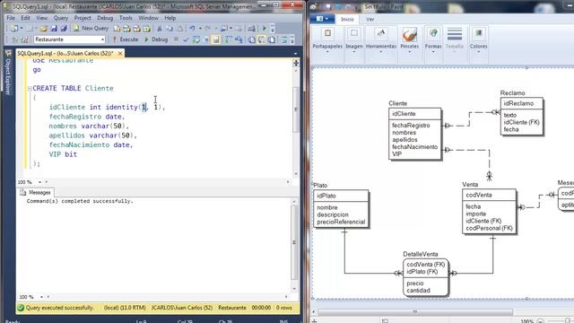Screen dimensions: 574x323
Task: Click the Open File folder icon
Action: click(x=44, y=28)
